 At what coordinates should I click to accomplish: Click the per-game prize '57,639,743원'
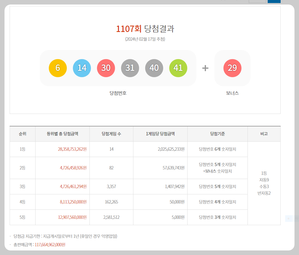(174, 168)
